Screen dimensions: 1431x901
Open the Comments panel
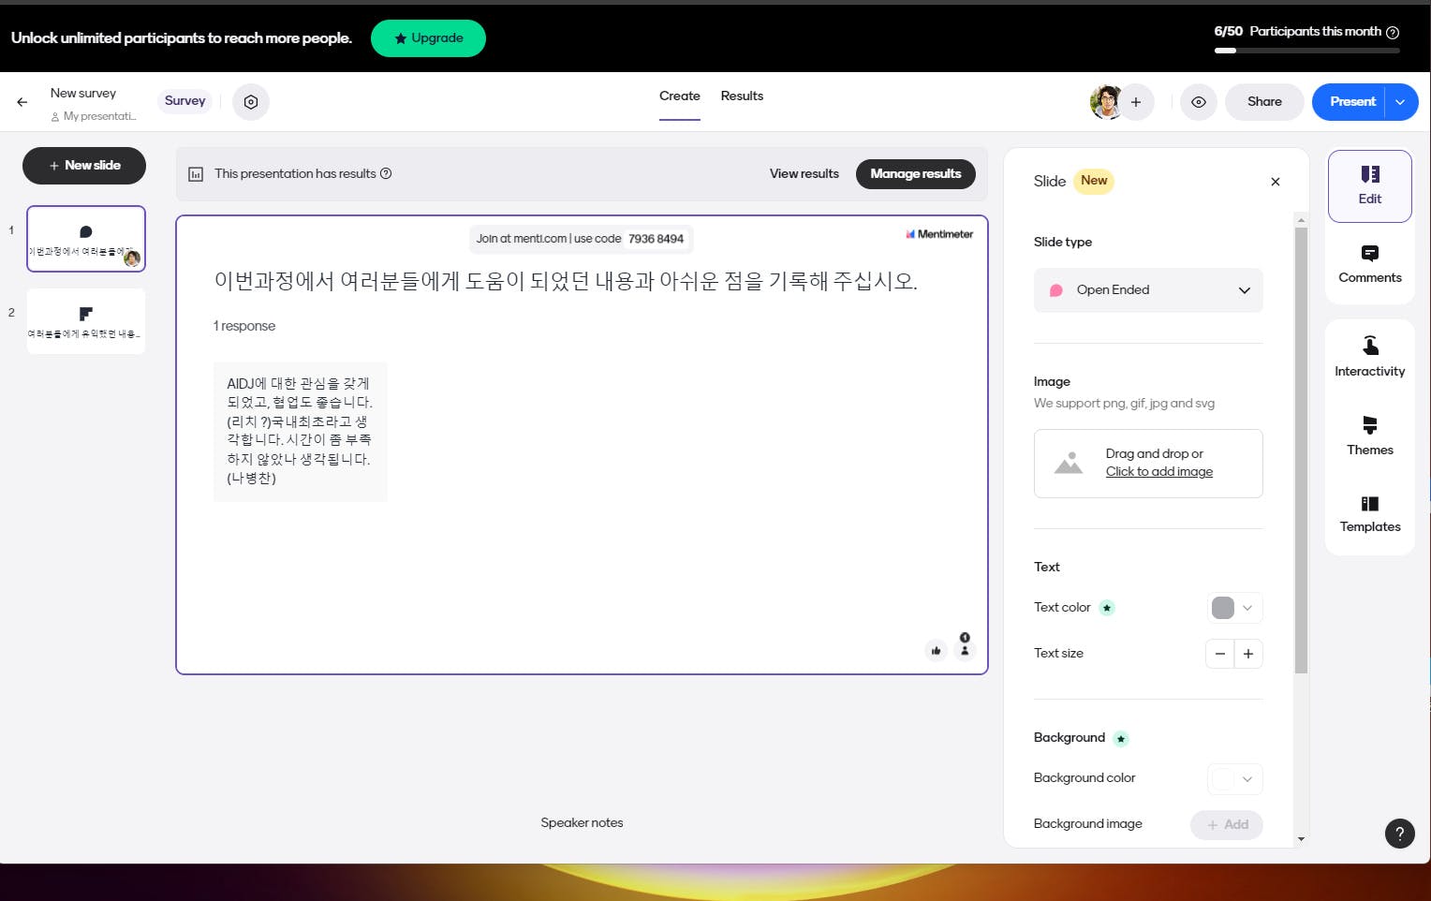1370,264
